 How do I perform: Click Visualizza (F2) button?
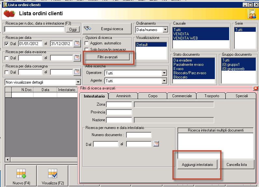53,176
